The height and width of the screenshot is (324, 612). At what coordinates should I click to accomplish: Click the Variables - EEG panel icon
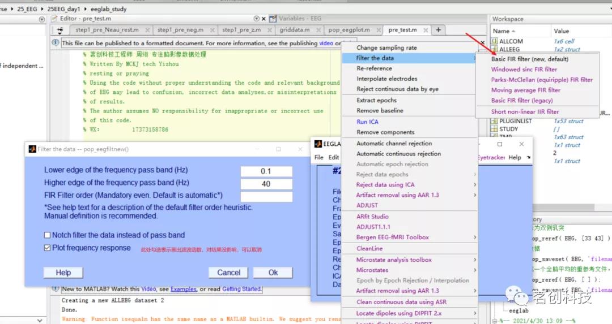pos(273,18)
